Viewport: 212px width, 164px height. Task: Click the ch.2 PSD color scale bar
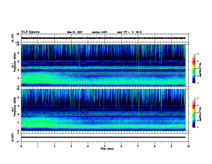pos(194,113)
